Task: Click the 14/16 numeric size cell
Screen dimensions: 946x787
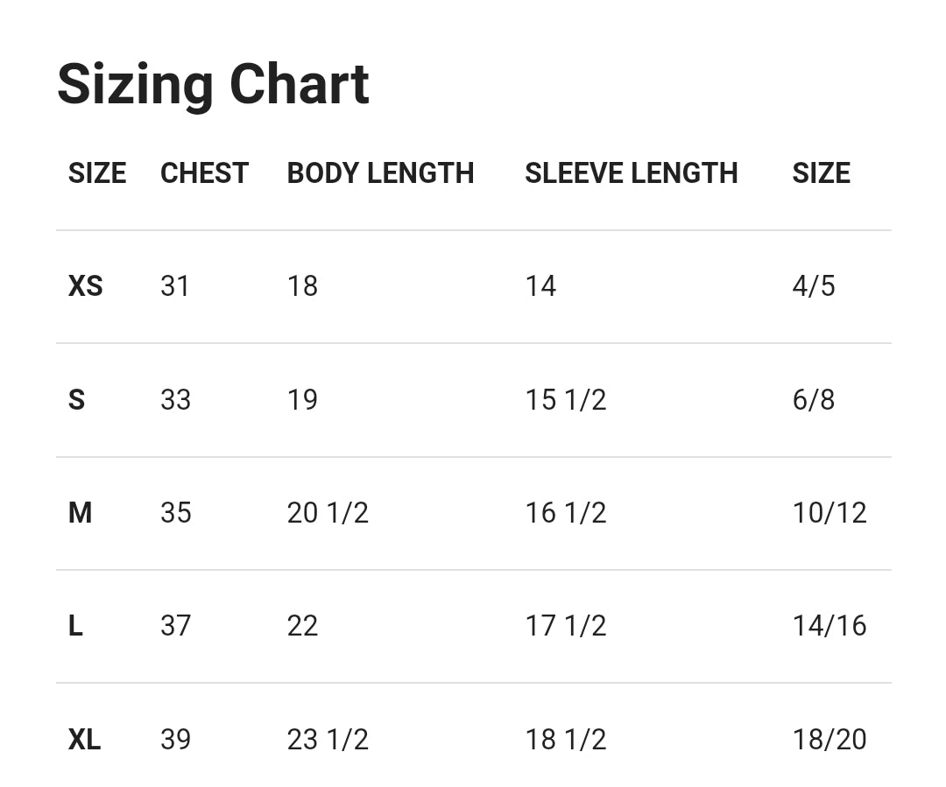Action: coord(829,626)
